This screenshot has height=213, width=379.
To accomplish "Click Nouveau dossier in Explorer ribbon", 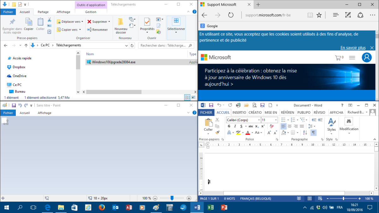I will 121,26.
